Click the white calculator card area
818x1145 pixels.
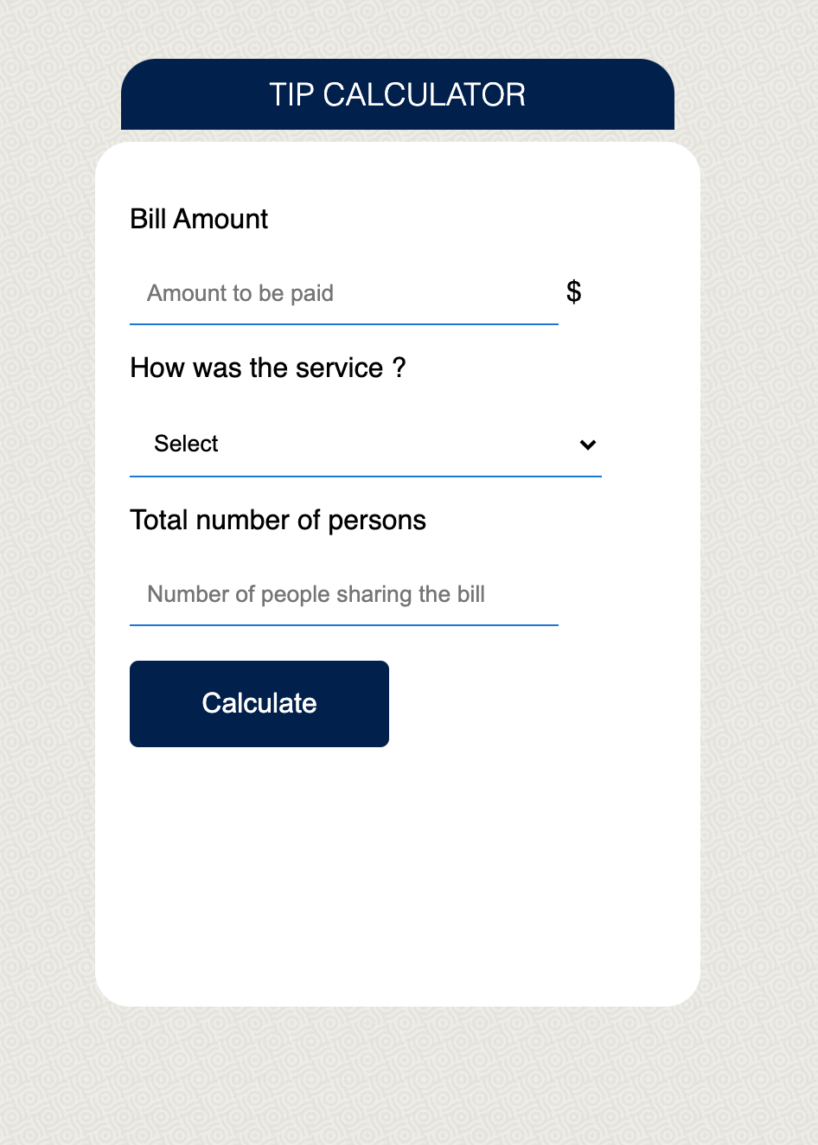click(398, 865)
